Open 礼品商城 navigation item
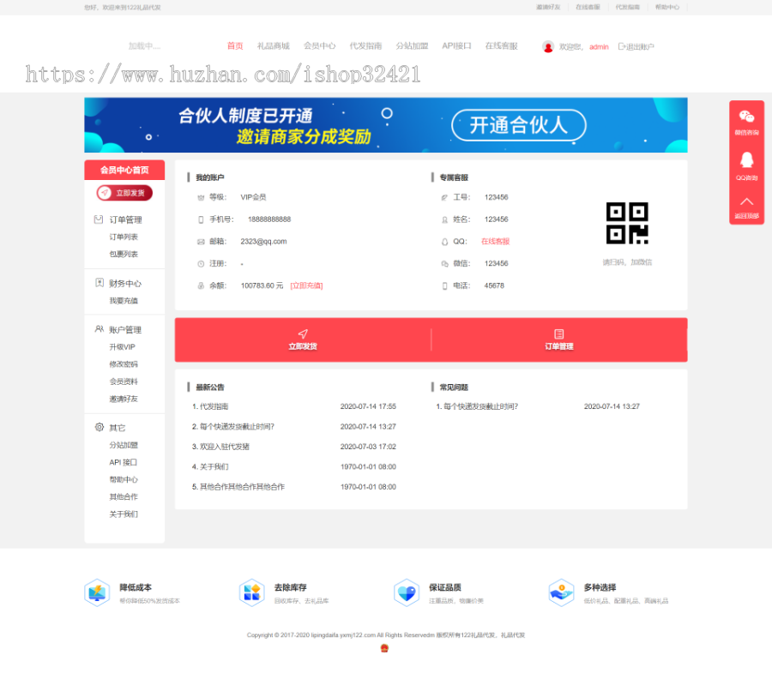This screenshot has height=679, width=772. pyautogui.click(x=274, y=45)
